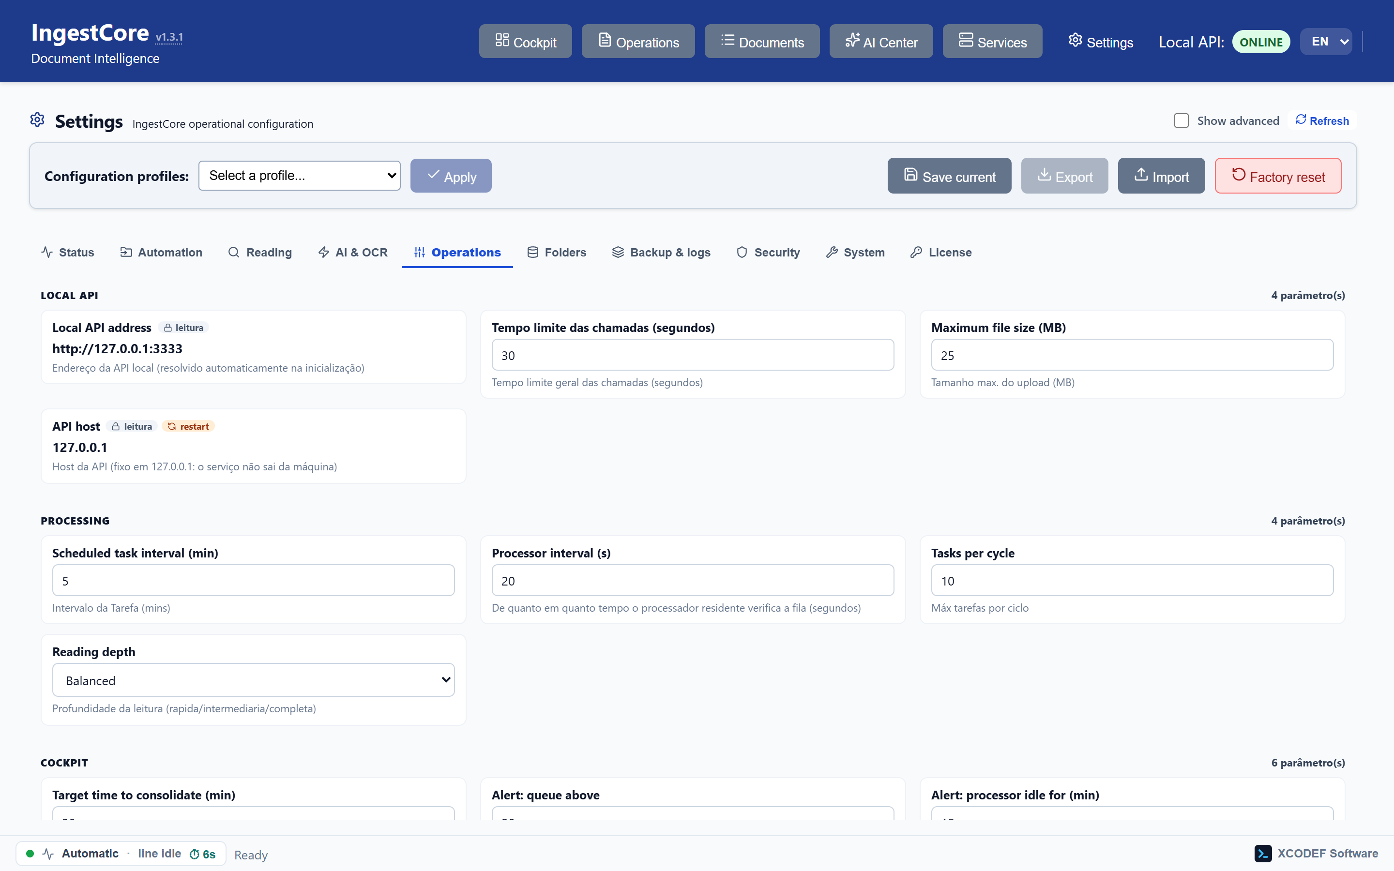Screen dimensions: 1394x871
Task: Click the Ready status text
Action: pyautogui.click(x=251, y=855)
